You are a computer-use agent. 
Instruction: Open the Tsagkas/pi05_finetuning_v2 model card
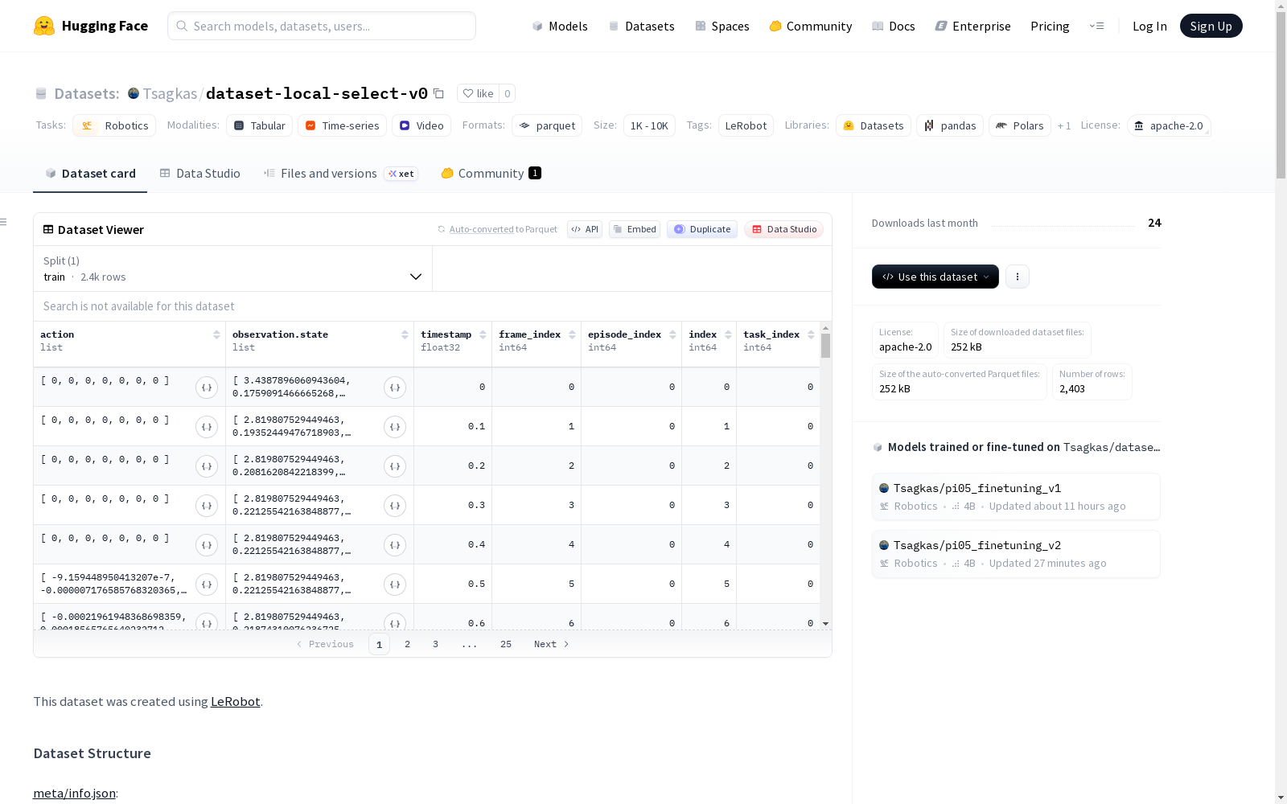pos(1016,554)
